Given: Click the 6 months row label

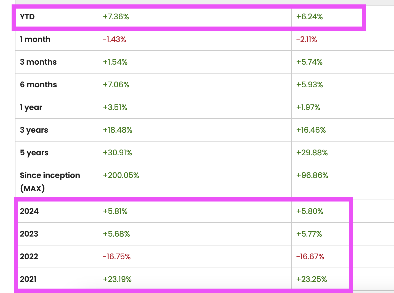Looking at the screenshot, I should [38, 85].
